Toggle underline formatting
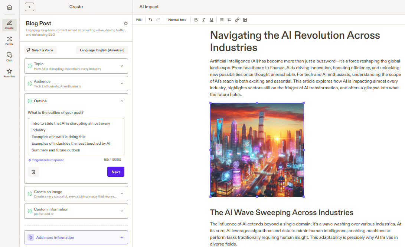 [x=212, y=20]
